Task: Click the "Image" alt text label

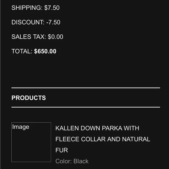Action: (x=21, y=127)
